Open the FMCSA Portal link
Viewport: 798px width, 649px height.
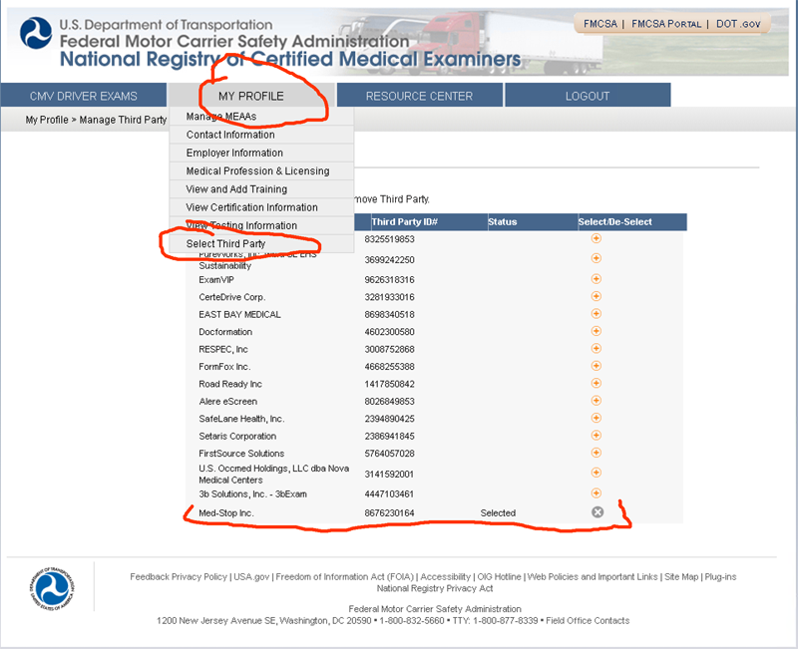(668, 24)
